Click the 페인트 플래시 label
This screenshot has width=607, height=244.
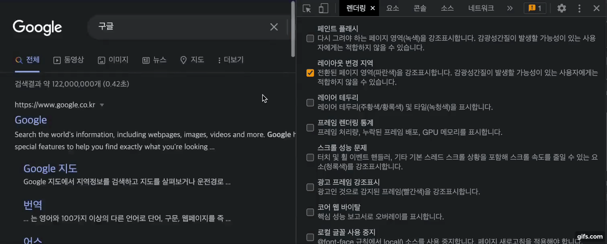pyautogui.click(x=338, y=29)
